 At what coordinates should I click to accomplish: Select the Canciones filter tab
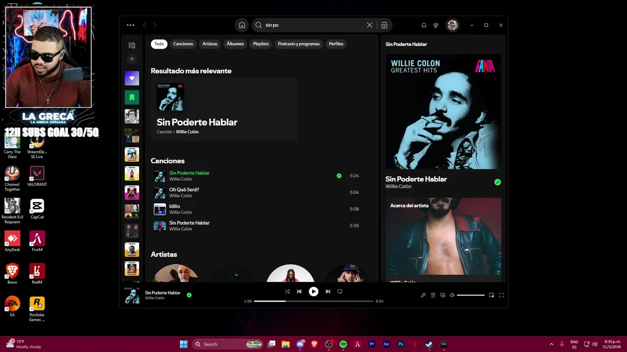pos(183,44)
